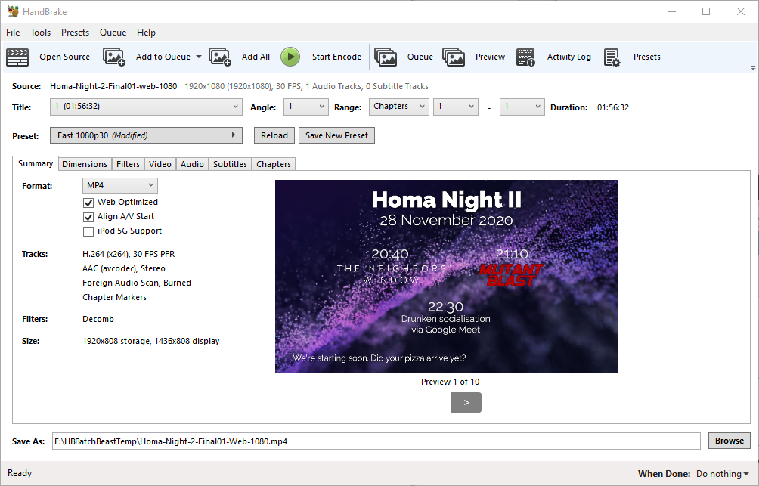Uncheck the Web Optimized checkbox
The image size is (759, 486).
point(88,203)
